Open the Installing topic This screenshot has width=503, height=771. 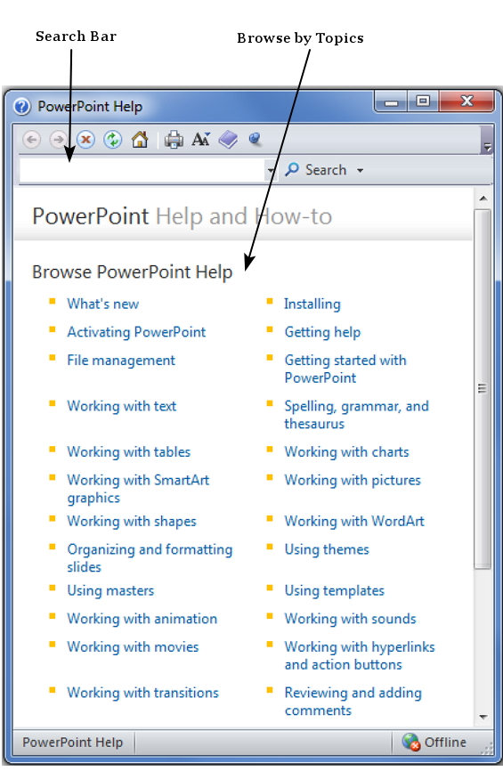[x=312, y=304]
